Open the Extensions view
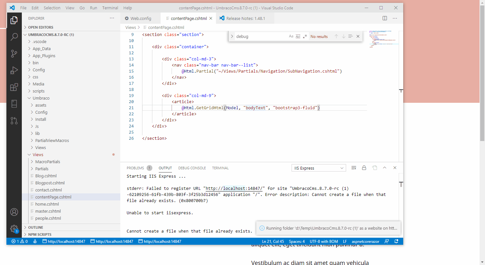Screen dimensions: 485x265 tap(14, 87)
